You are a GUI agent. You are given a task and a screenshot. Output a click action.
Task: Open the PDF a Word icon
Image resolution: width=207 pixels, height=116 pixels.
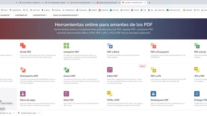point(110,46)
